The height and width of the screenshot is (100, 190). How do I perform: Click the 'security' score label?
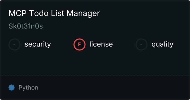(38, 44)
